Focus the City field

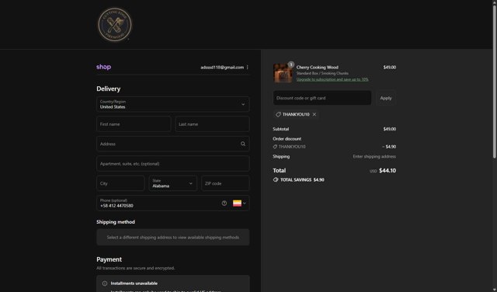tap(120, 183)
